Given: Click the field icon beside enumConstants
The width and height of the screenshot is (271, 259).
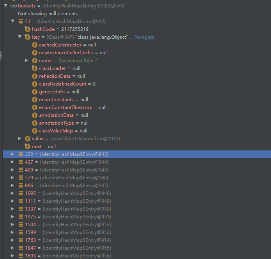Looking at the screenshot, I should [35, 99].
